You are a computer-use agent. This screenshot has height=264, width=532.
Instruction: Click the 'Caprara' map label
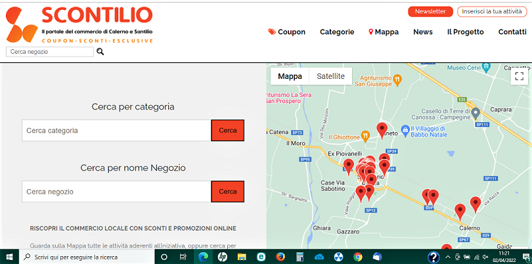pos(501,109)
